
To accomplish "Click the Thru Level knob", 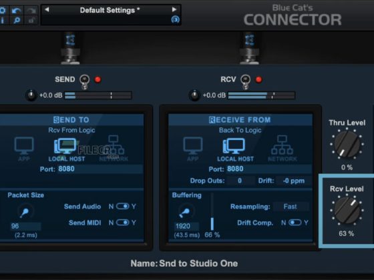I will coord(347,144).
